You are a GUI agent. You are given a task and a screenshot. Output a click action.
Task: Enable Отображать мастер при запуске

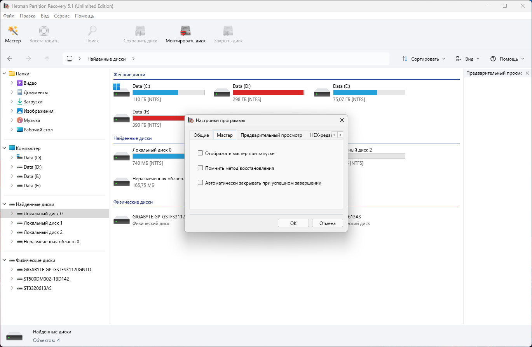point(201,153)
